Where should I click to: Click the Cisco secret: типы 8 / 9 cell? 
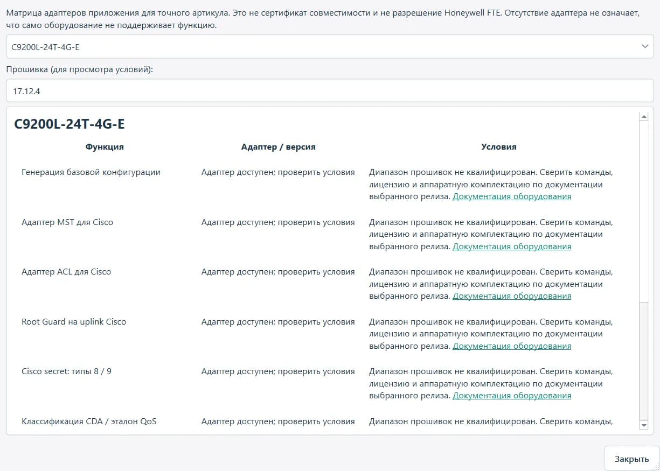pos(67,371)
